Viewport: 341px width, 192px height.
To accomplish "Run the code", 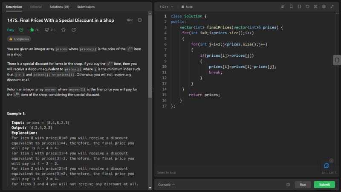I will pyautogui.click(x=303, y=185).
